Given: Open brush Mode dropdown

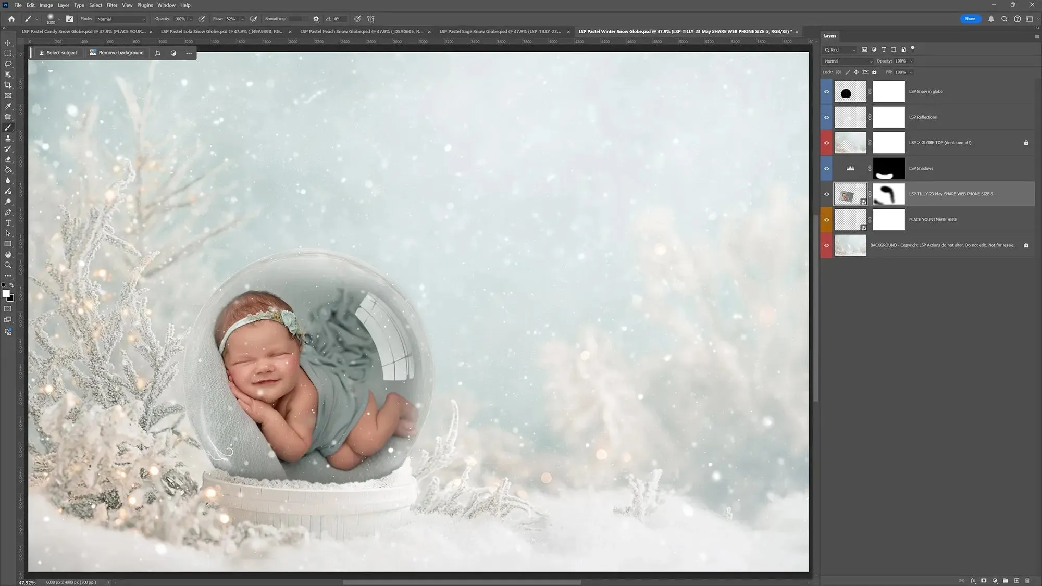Looking at the screenshot, I should pyautogui.click(x=121, y=19).
